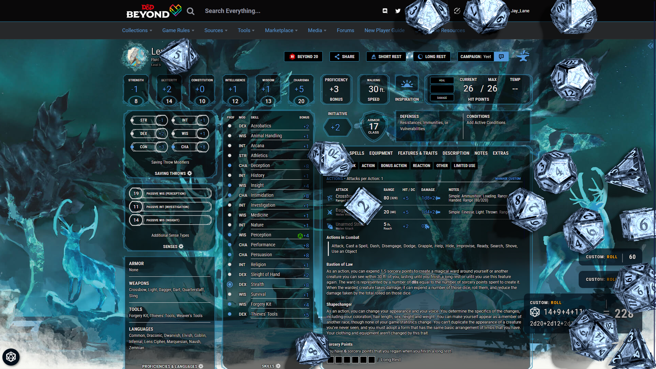Image resolution: width=656 pixels, height=369 pixels.
Task: Click Inspiration sunburst icon
Action: click(x=407, y=84)
